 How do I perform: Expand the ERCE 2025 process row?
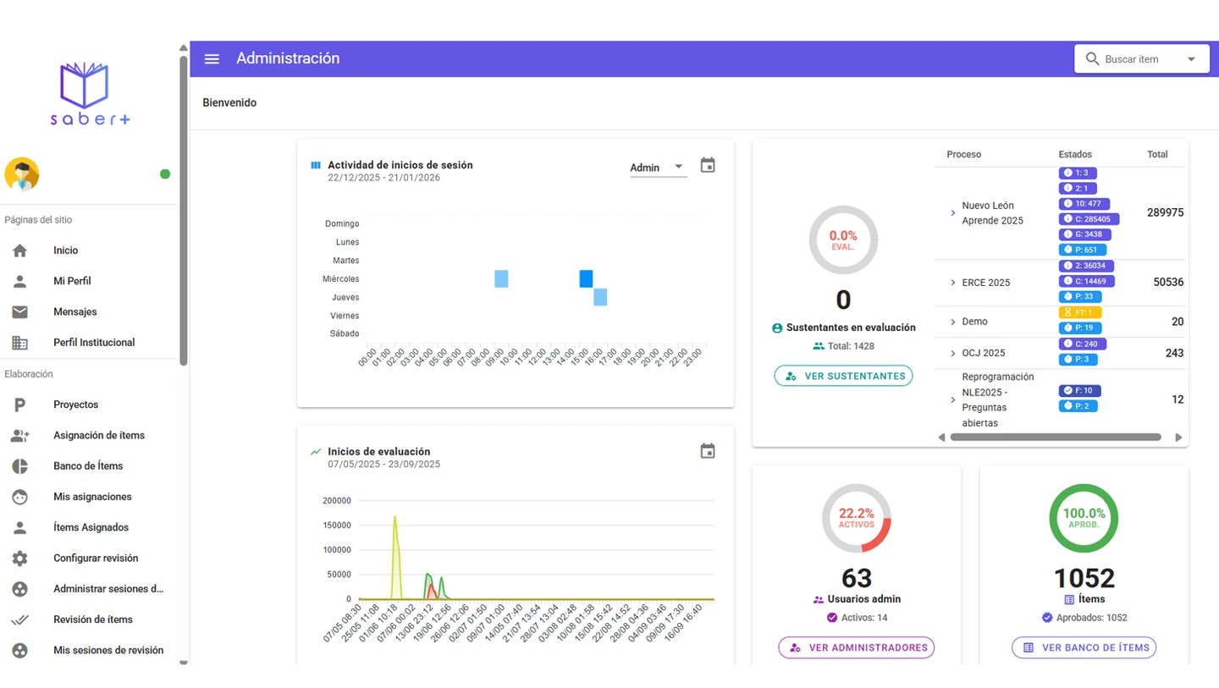point(952,283)
